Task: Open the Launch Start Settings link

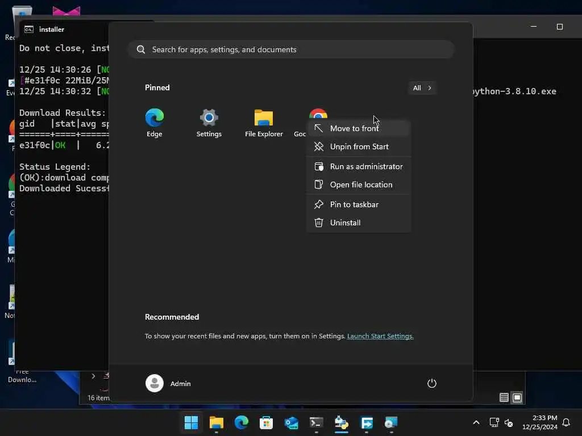Action: [380, 336]
